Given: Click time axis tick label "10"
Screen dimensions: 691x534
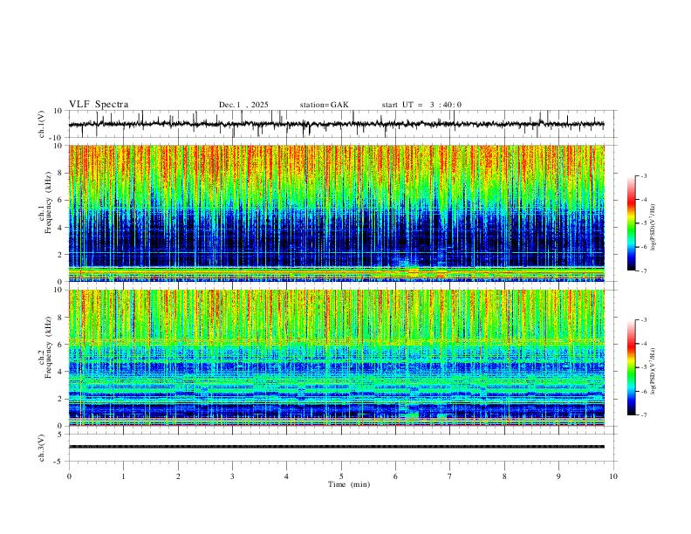Looking at the screenshot, I should [613, 476].
